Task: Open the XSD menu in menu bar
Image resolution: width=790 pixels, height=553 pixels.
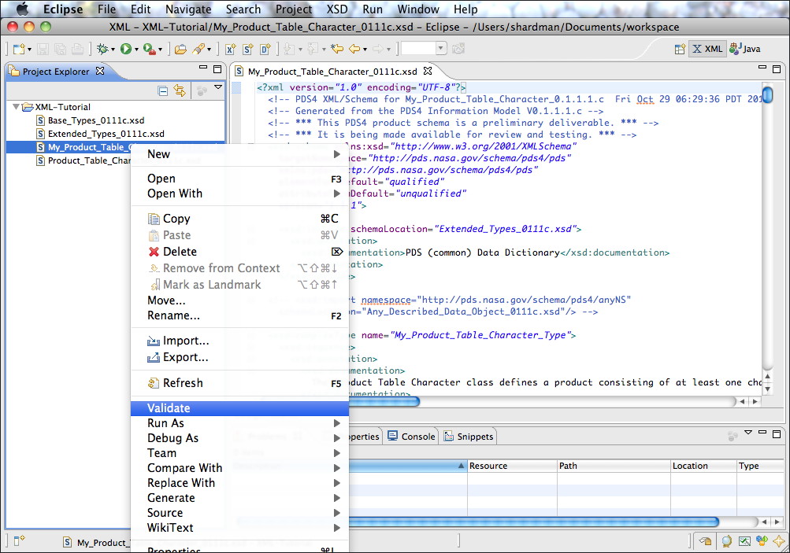Action: point(337,9)
